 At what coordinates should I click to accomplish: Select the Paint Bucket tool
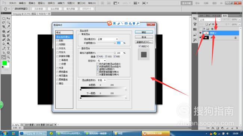coord(8,39)
